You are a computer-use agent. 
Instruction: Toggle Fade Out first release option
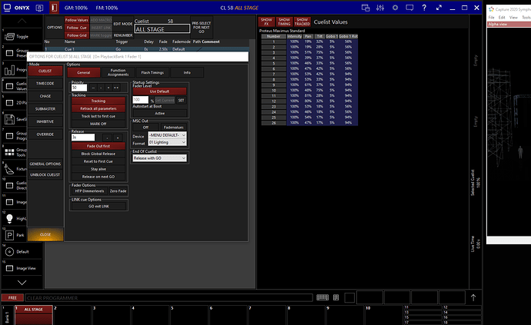click(99, 146)
